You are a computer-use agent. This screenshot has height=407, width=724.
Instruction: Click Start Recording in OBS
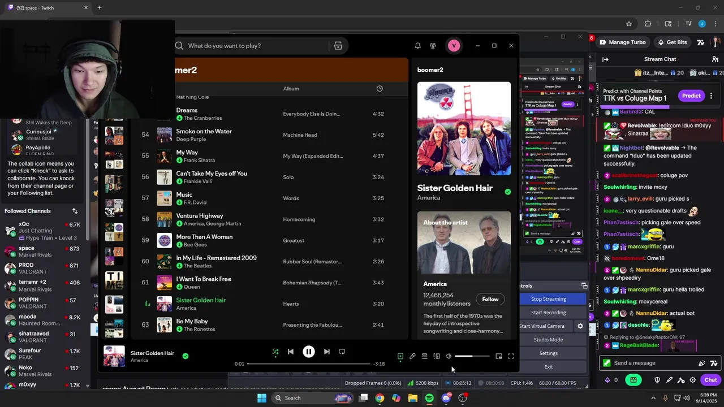(x=549, y=313)
